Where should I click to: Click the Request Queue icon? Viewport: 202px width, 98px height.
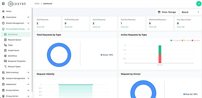[x=5, y=40]
